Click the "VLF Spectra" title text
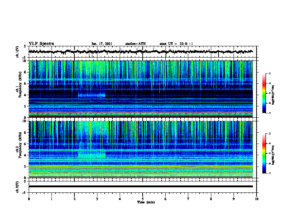 [41, 44]
